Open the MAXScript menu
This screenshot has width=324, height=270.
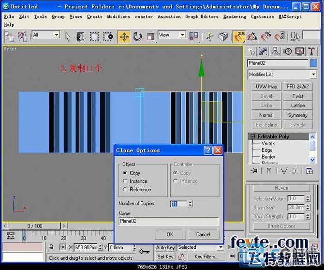tap(290, 16)
